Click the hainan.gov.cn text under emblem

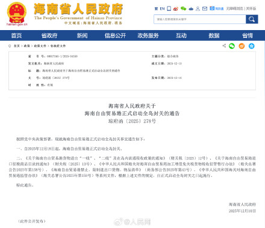point(17,24)
